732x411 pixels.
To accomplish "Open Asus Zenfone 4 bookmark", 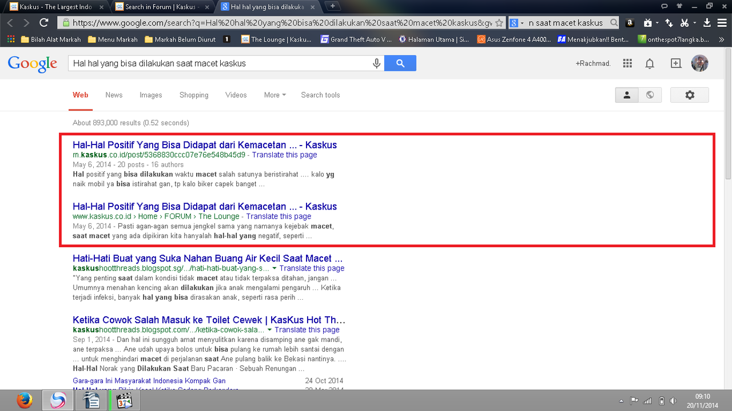I will [x=514, y=39].
